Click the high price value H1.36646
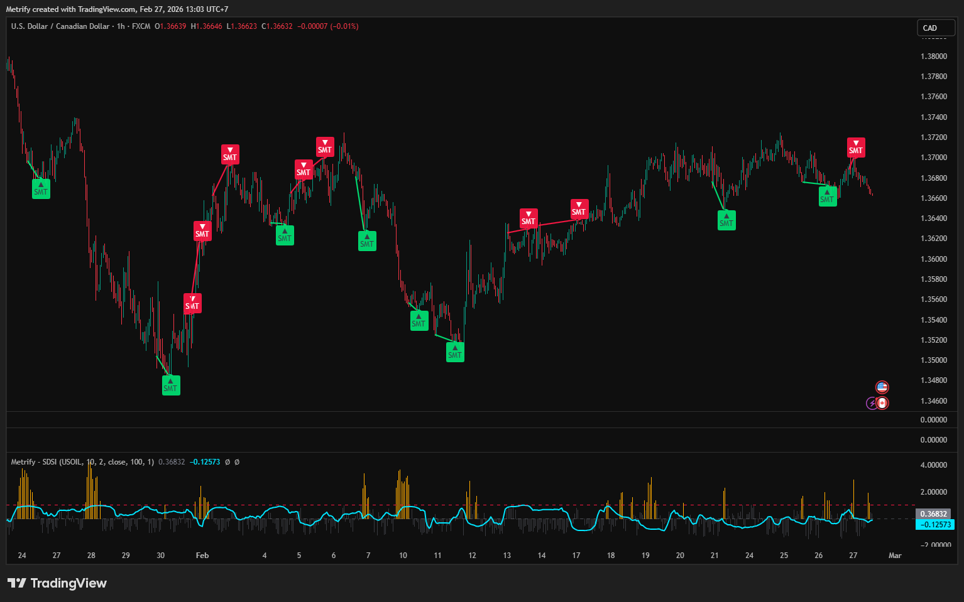This screenshot has height=602, width=964. pos(206,26)
